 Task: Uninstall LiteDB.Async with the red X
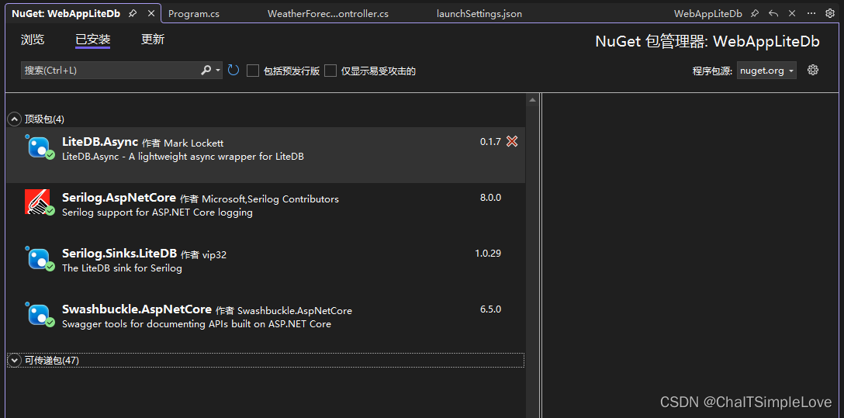[513, 141]
